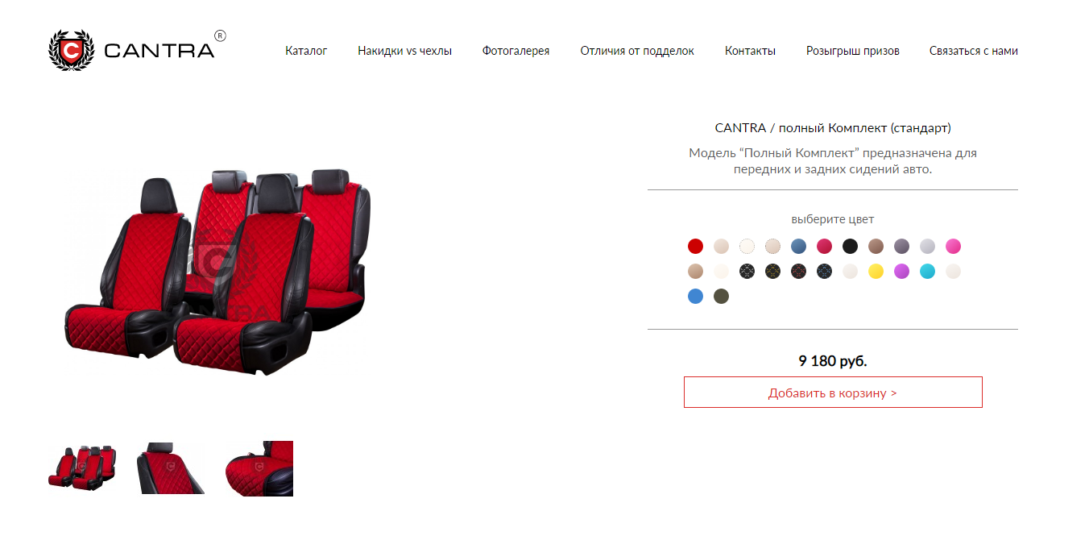This screenshot has width=1089, height=536.
Task: Select the red color swatch
Action: click(695, 246)
